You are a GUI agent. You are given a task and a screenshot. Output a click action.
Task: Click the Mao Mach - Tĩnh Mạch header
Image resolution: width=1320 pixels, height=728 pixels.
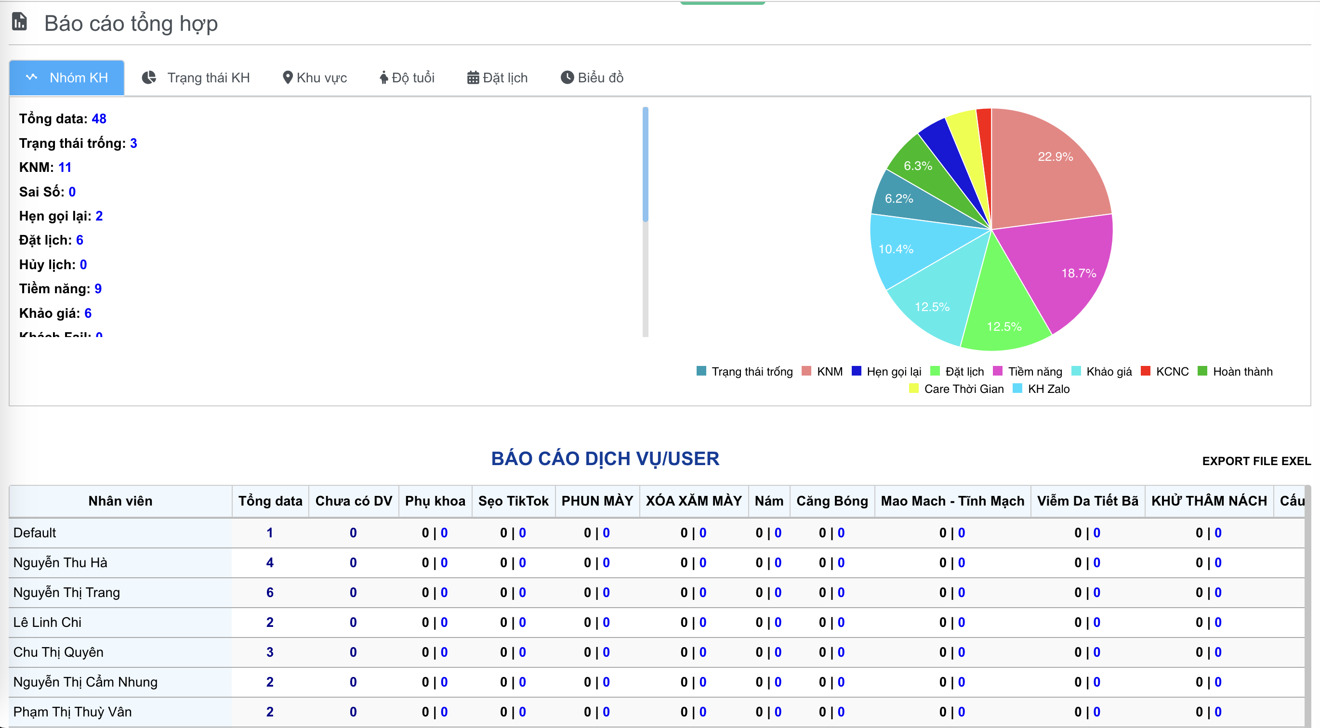click(x=952, y=501)
